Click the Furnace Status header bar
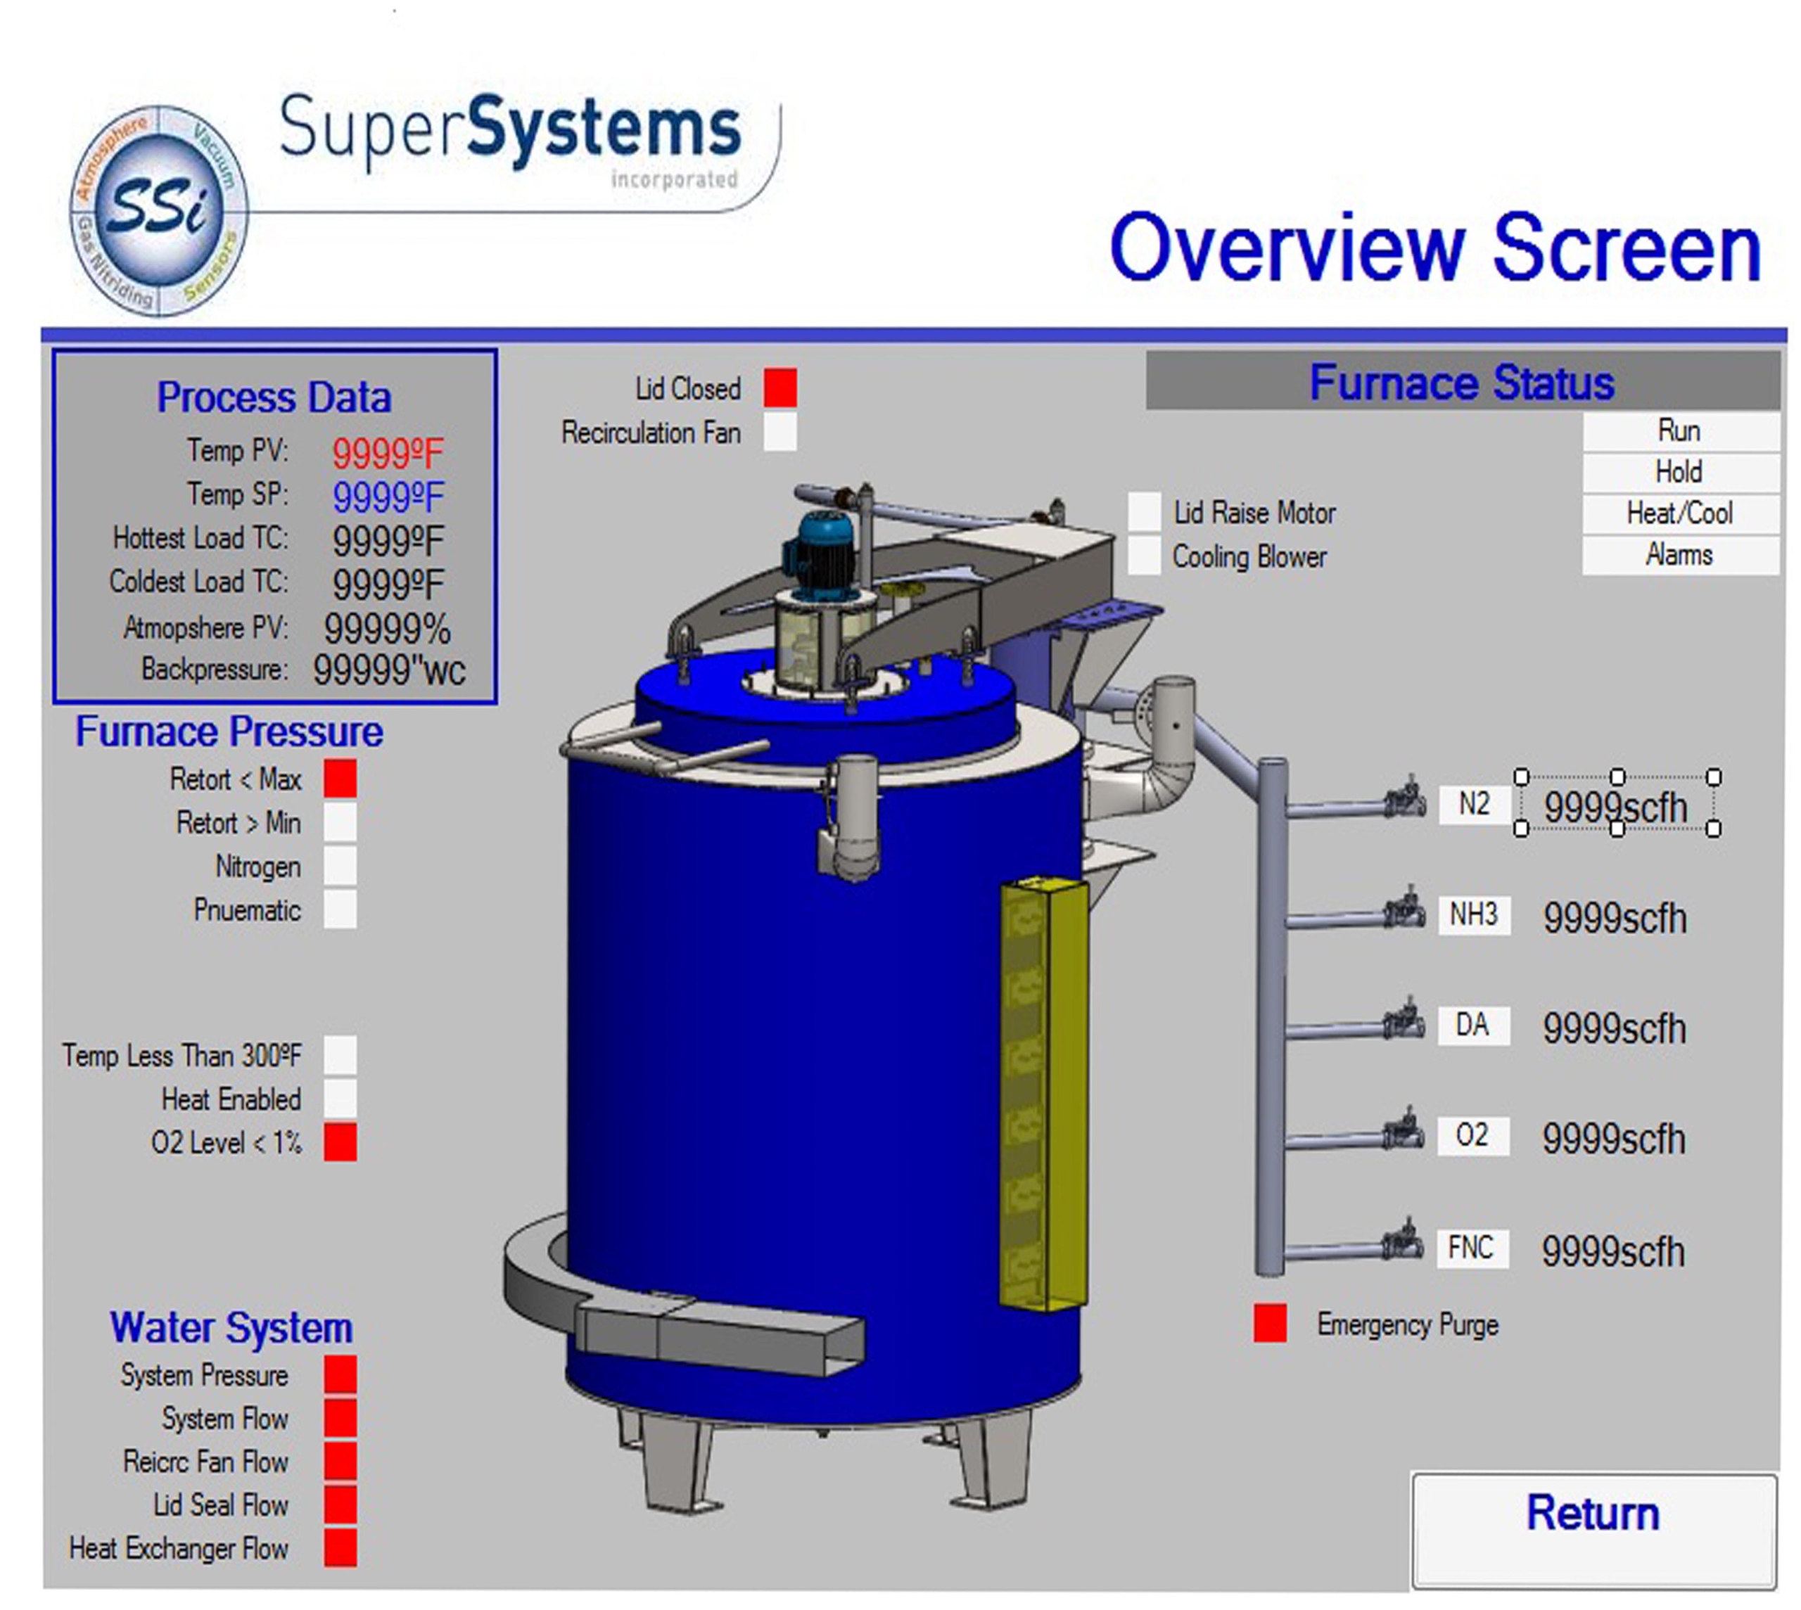Screen dimensions: 1801x1610 tap(1463, 381)
